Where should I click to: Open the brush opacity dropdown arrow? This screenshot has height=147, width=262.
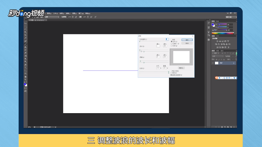72,17
